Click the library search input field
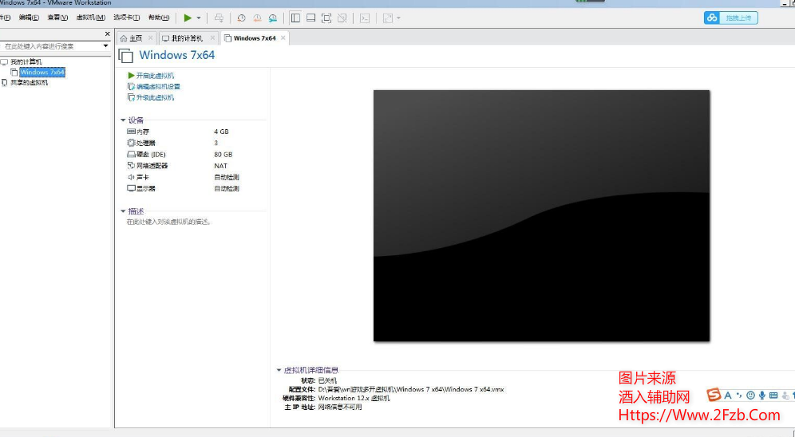 tap(52, 46)
